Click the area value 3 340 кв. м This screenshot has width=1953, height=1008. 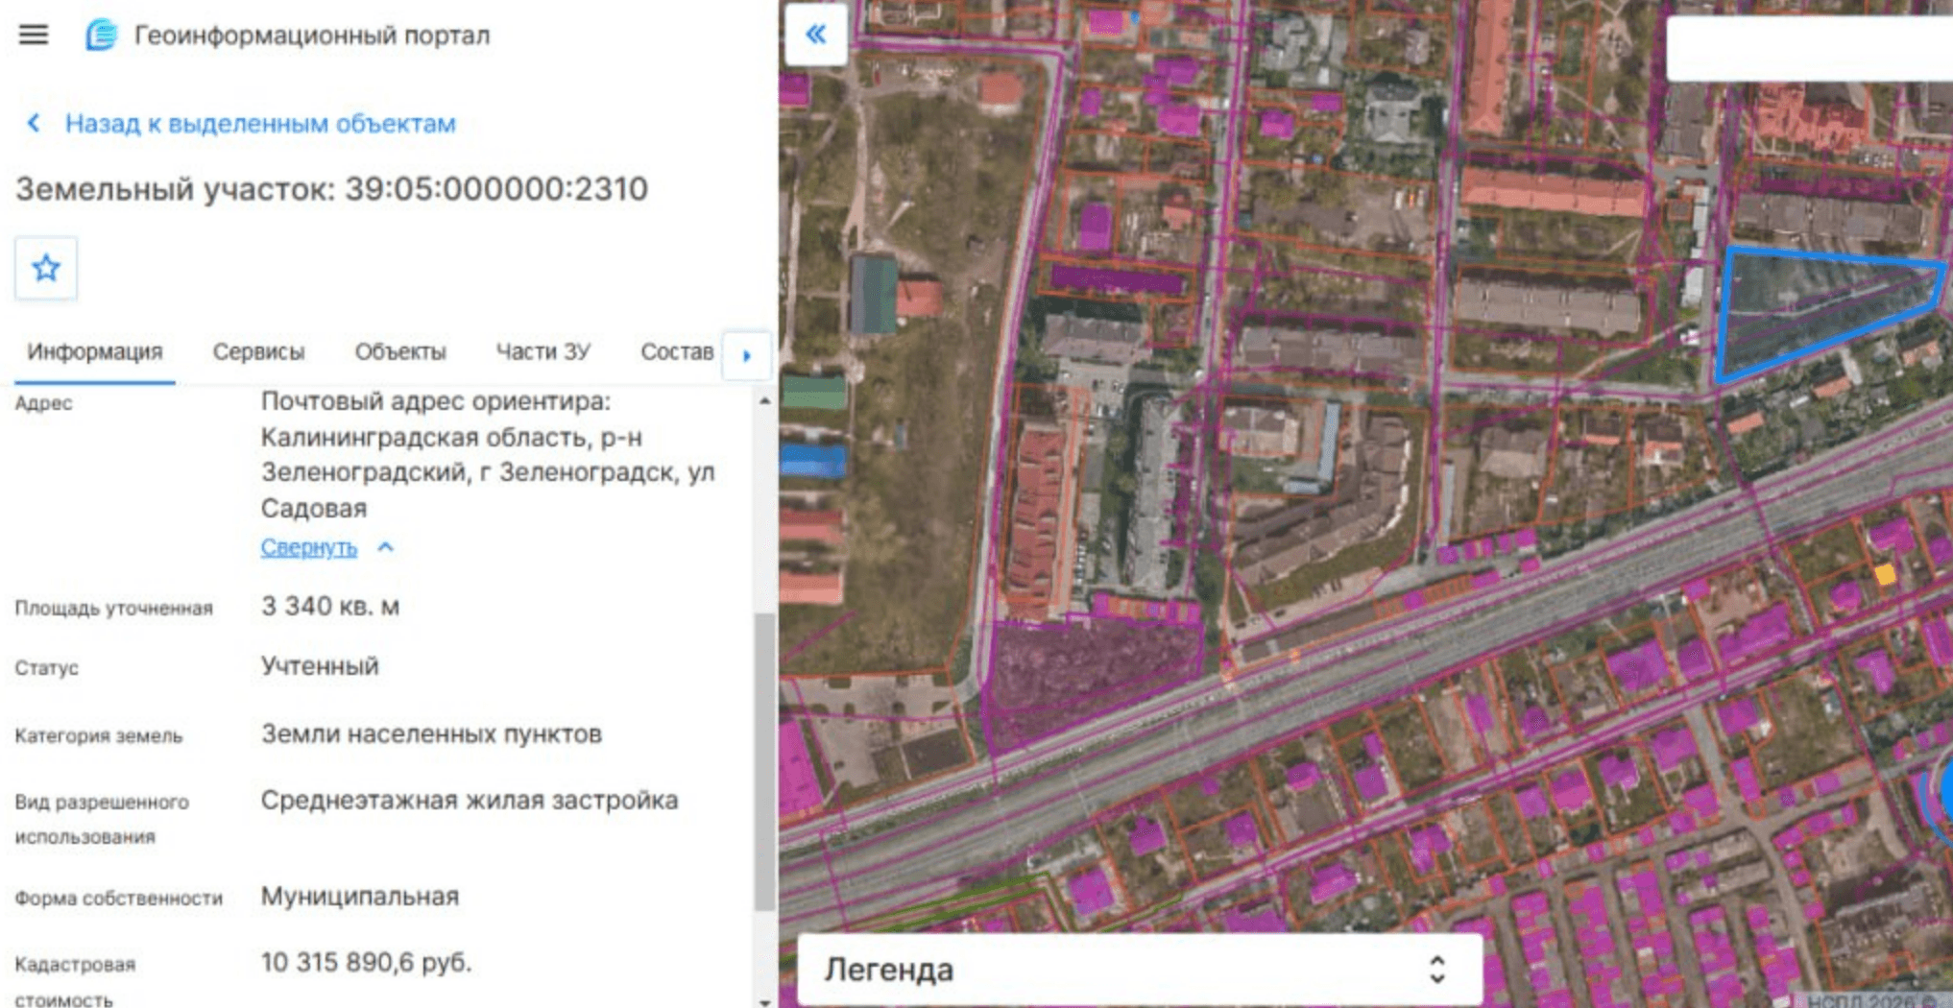point(330,607)
